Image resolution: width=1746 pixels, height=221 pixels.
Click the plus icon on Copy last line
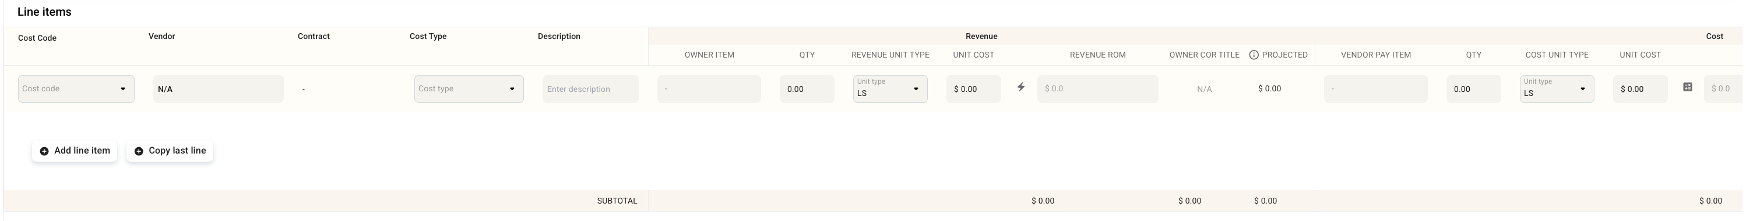pyautogui.click(x=139, y=151)
